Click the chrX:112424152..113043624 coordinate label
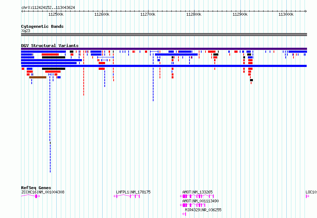Screen dimensions: 317x218 click(48, 7)
